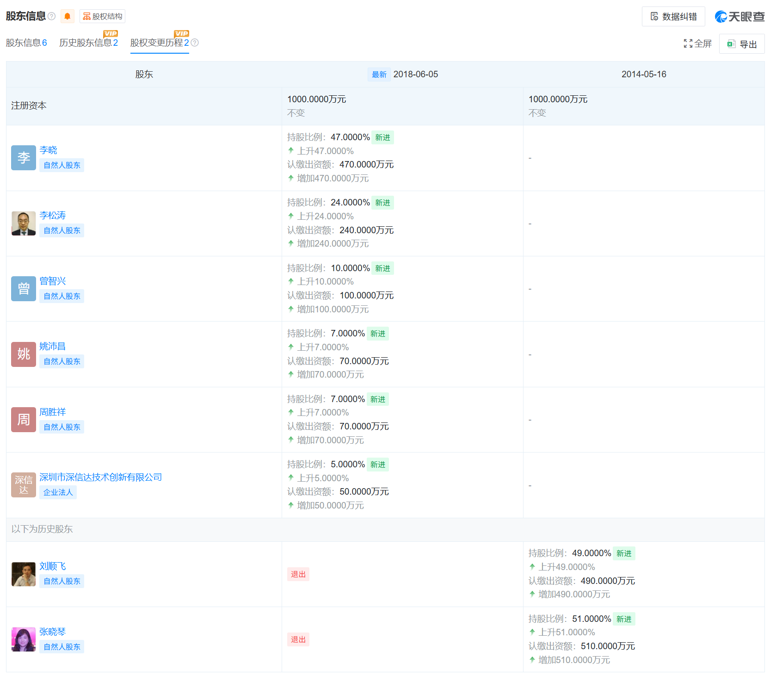770x676 pixels.
Task: Click the 企业法人 tag under 深信达
Action: (x=58, y=492)
